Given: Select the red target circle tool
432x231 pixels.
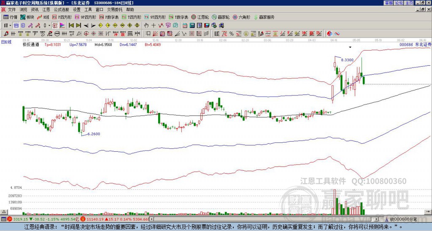Looking at the screenshot, I should coord(86,34).
